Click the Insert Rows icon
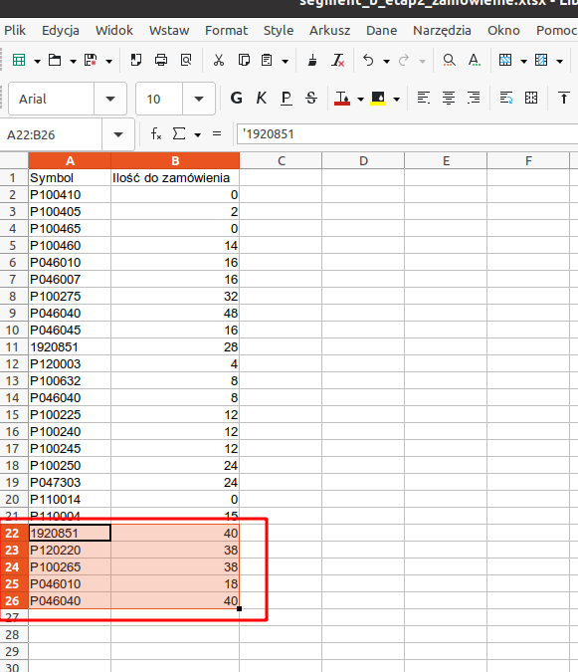 point(505,60)
